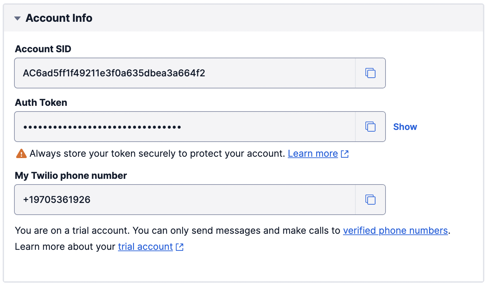Image resolution: width=487 pixels, height=286 pixels.
Task: Click external-link icon beside trial account
Action: click(180, 247)
